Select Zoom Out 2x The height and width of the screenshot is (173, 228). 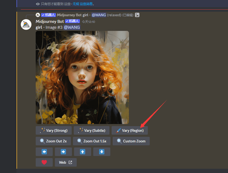(x=53, y=141)
